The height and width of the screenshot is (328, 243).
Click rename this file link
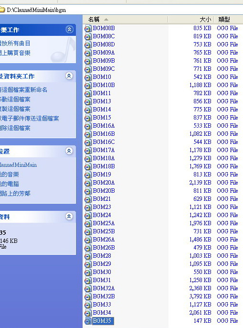click(23, 90)
